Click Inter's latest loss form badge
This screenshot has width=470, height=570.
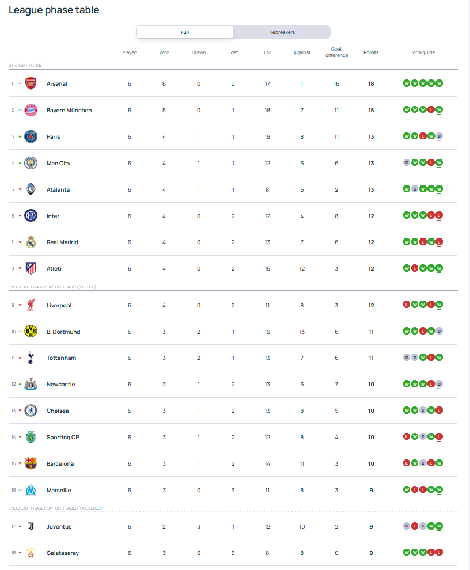tap(439, 216)
